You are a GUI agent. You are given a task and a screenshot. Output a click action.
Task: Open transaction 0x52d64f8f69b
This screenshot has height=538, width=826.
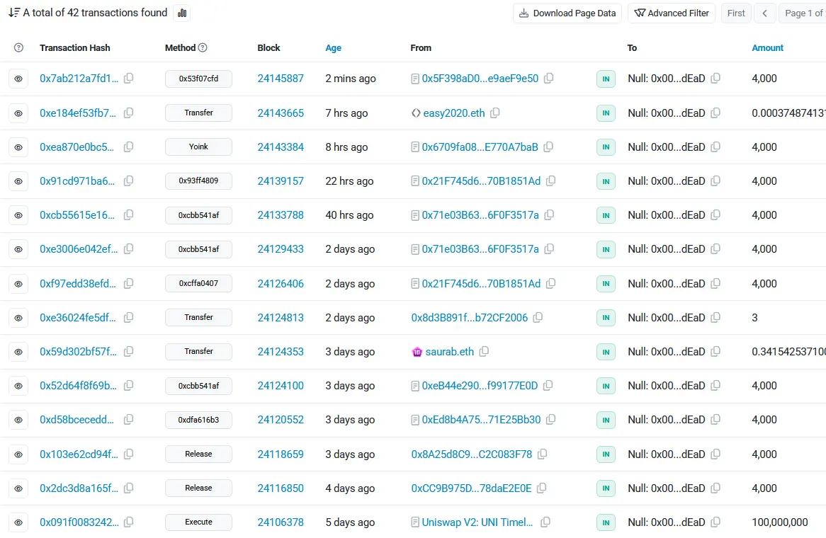click(78, 385)
